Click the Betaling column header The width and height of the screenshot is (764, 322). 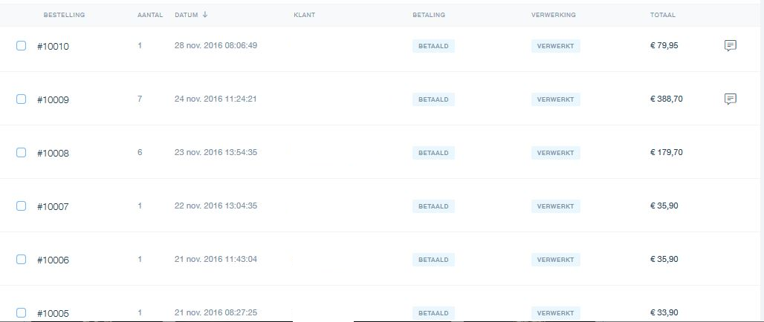[x=429, y=15]
